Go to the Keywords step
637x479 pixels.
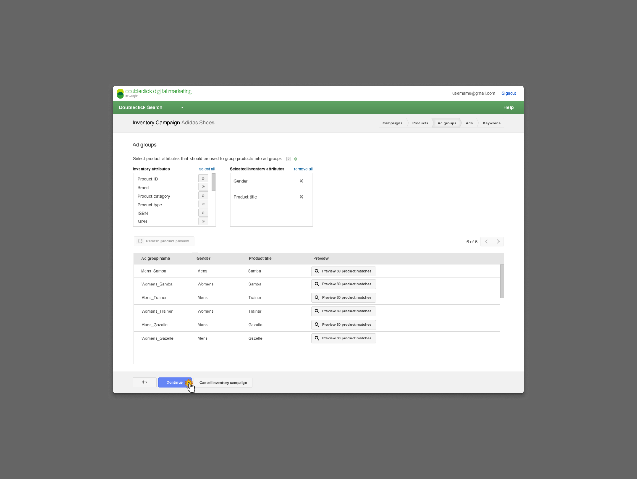pyautogui.click(x=492, y=123)
